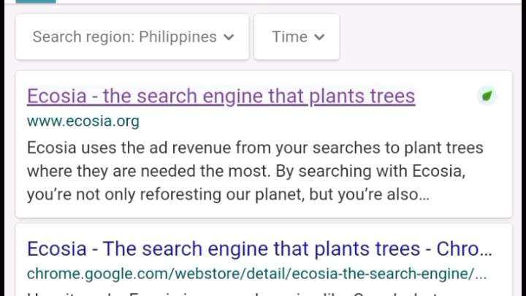Click the green leaf icon on first result
This screenshot has height=296, width=526.
(x=487, y=96)
